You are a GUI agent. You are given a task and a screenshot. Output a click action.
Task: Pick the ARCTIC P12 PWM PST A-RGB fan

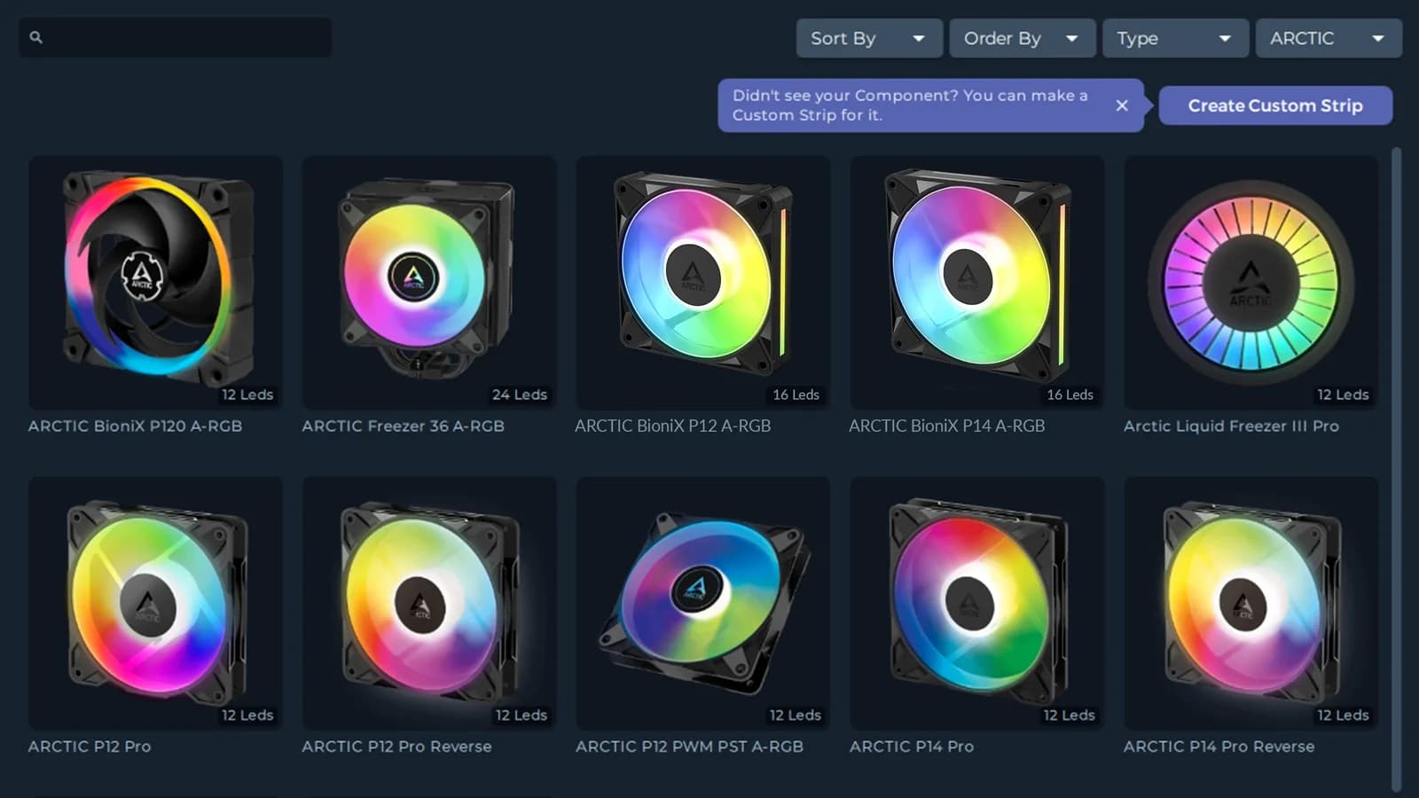tap(703, 603)
